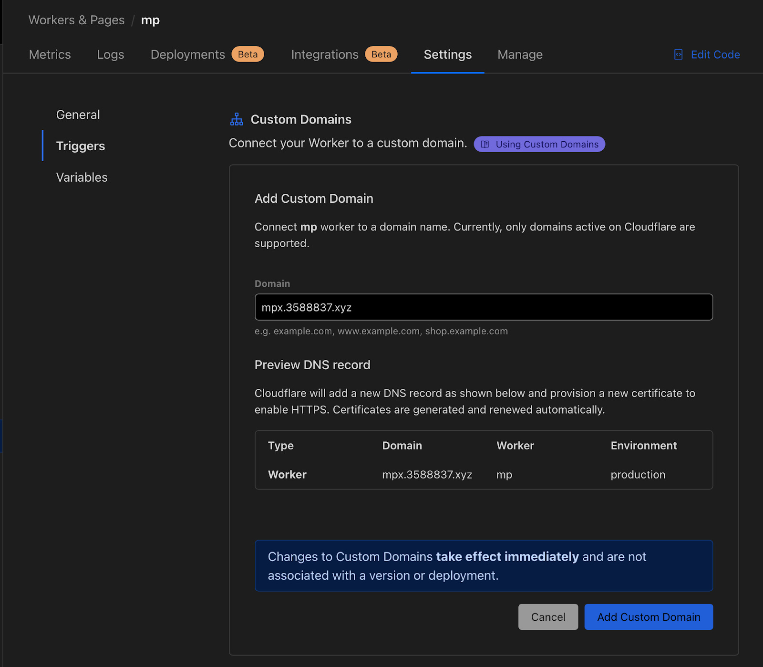This screenshot has width=763, height=667.
Task: Click the Beta badge next to Integrations
Action: pyautogui.click(x=381, y=54)
